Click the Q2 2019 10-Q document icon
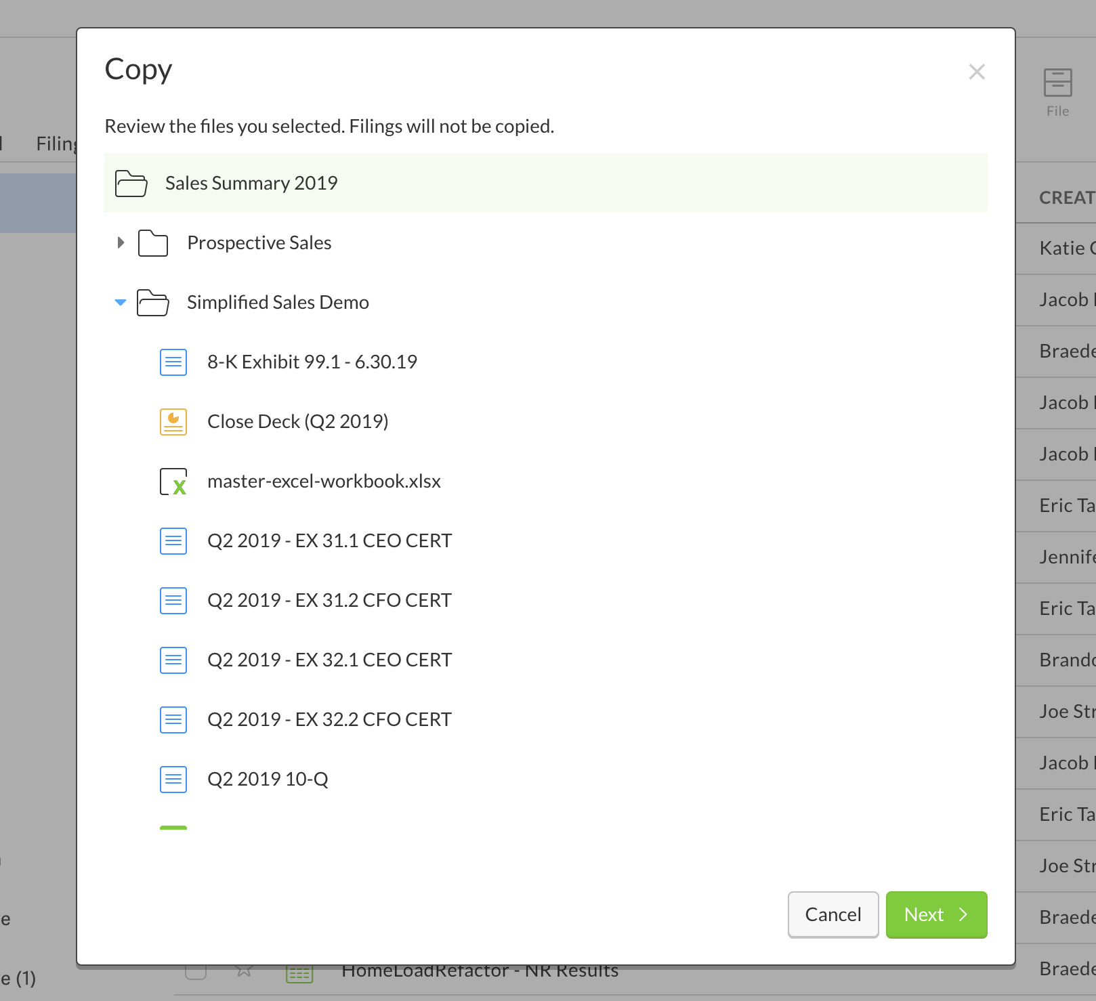Screen dimensions: 1096x1001 coord(173,780)
